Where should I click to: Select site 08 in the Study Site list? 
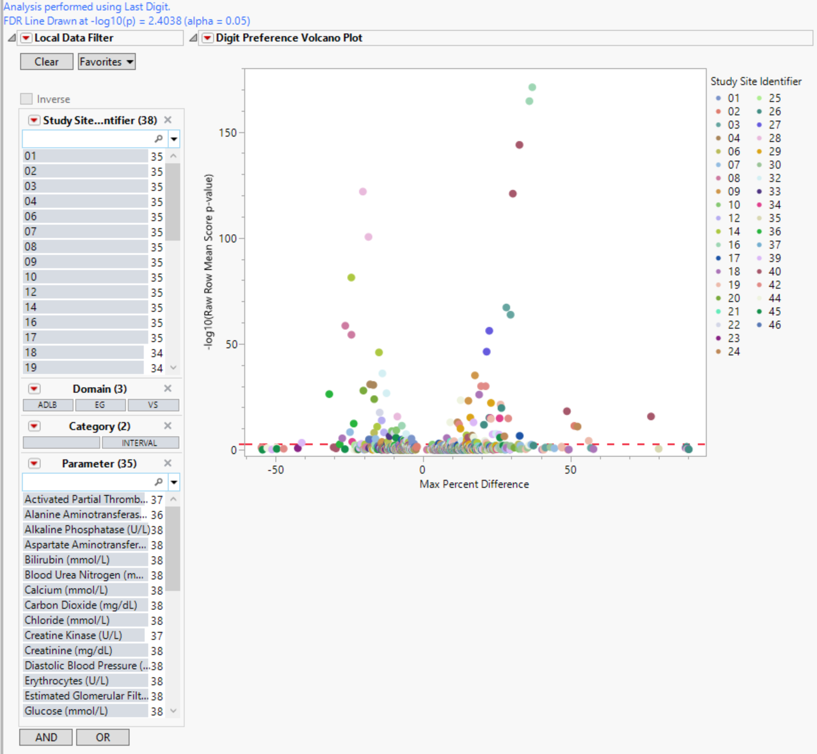pyautogui.click(x=85, y=247)
